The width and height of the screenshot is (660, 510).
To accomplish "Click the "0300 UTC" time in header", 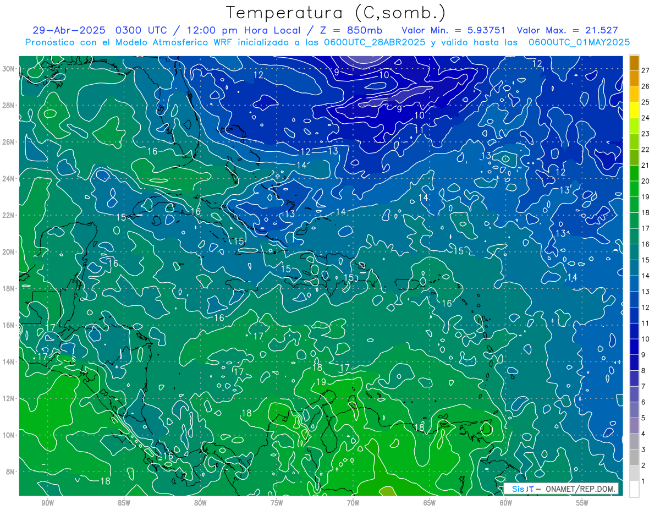I will point(143,30).
